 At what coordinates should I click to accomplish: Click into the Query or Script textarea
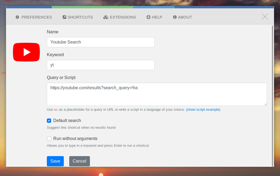(x=157, y=94)
